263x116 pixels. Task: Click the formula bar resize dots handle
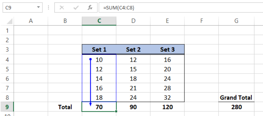point(49,8)
